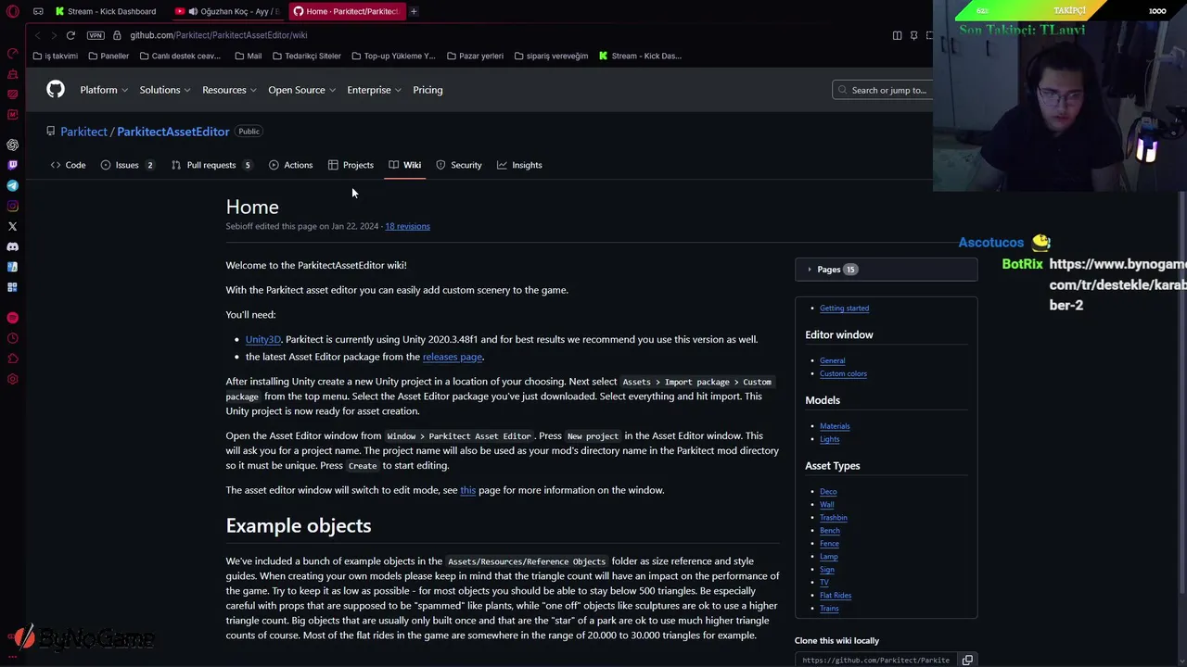Open the Pricing nav link
Image resolution: width=1187 pixels, height=667 pixels.
(x=428, y=90)
